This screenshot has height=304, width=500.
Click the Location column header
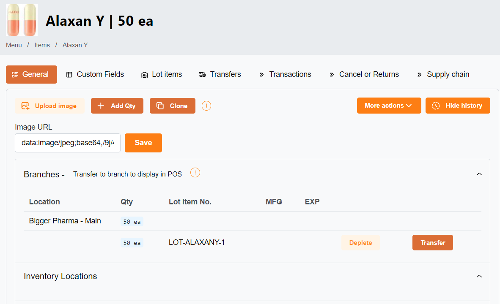click(x=45, y=202)
